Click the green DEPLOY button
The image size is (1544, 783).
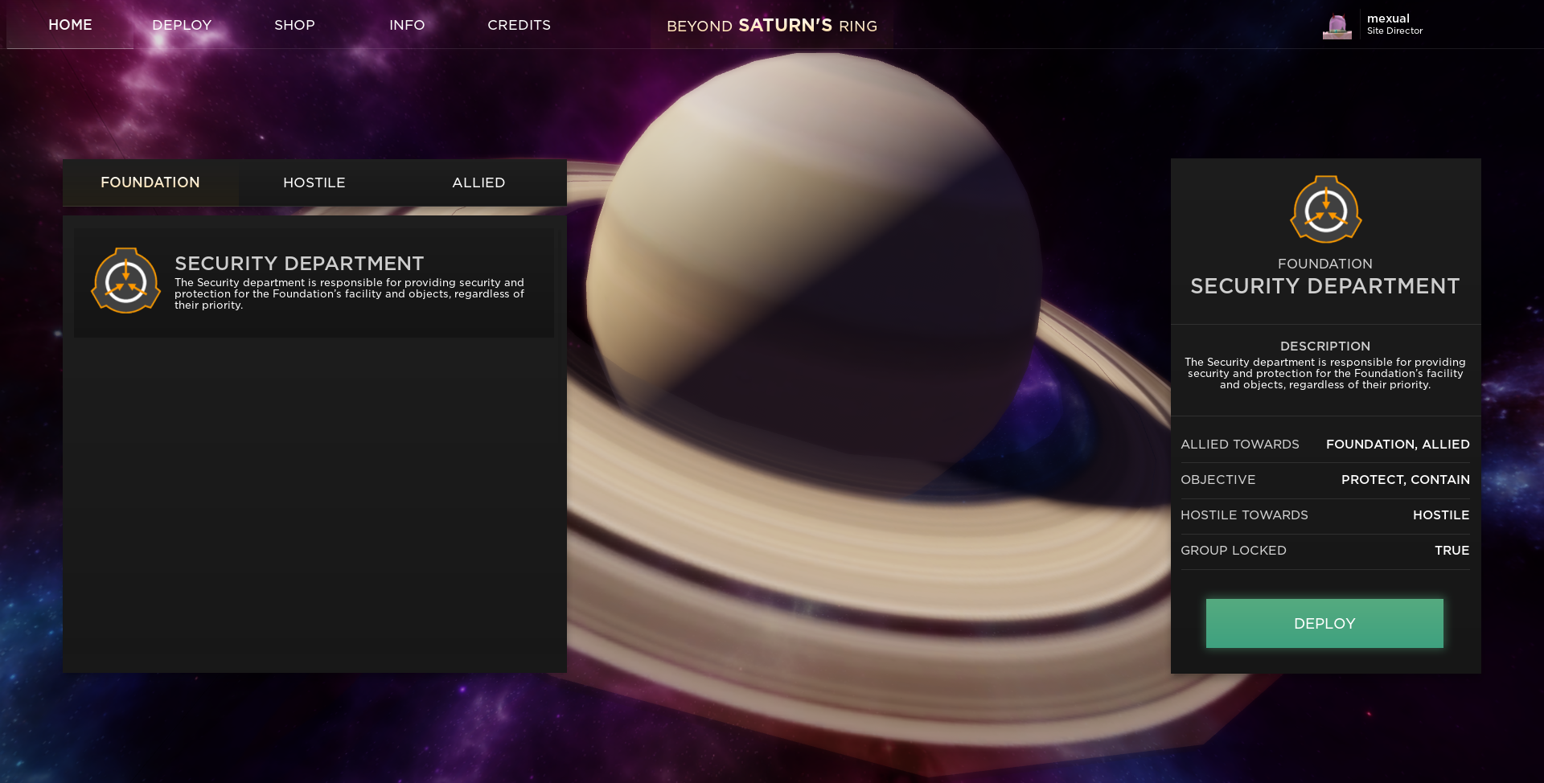(1324, 623)
